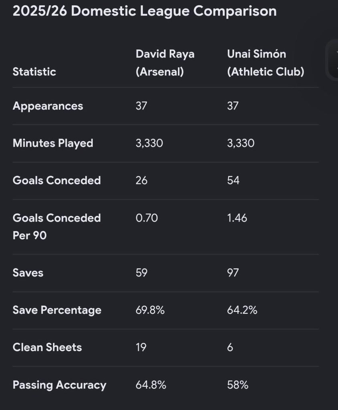Viewport: 338px width, 410px height.
Task: Click the Statistic column header
Action: tap(34, 72)
